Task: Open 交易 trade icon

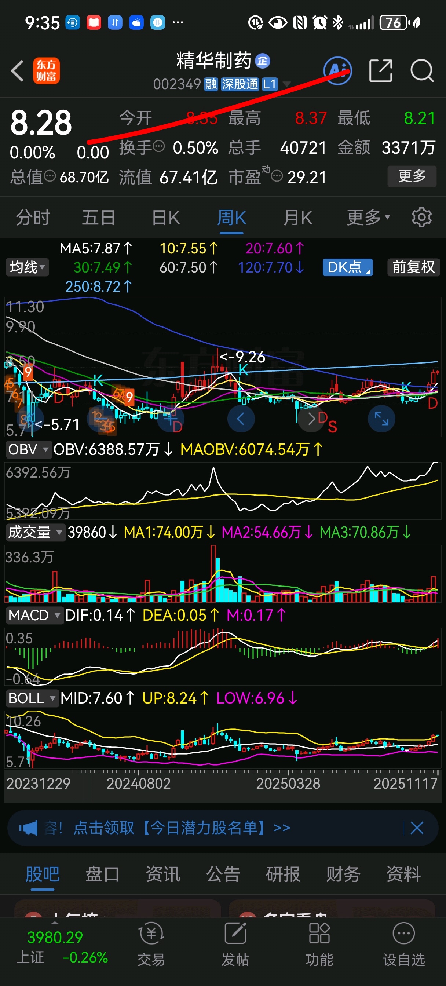Action: pos(151,945)
